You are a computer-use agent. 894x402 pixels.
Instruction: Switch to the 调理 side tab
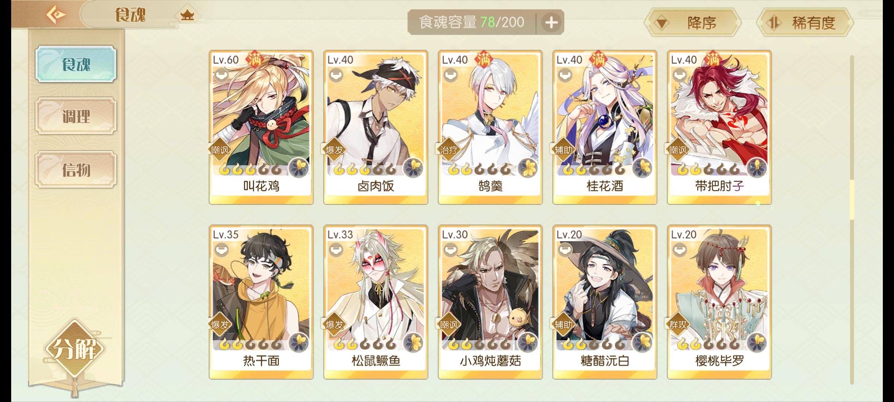[x=76, y=116]
